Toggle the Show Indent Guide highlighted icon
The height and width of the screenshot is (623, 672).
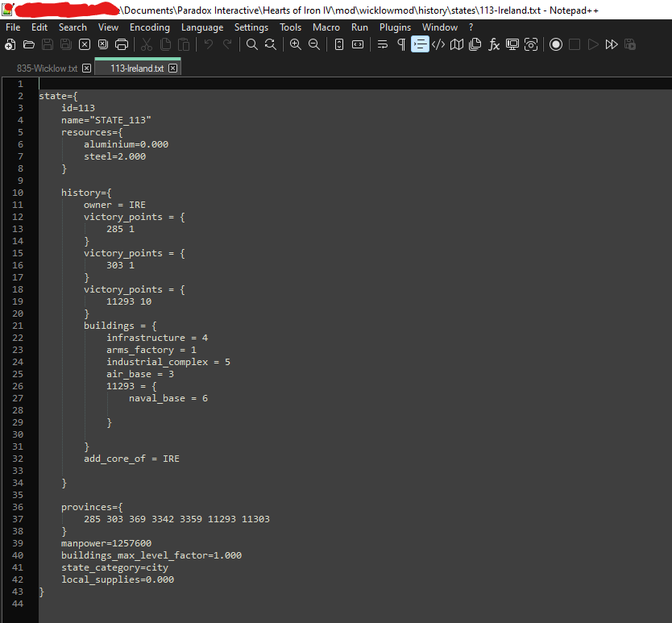pyautogui.click(x=420, y=44)
